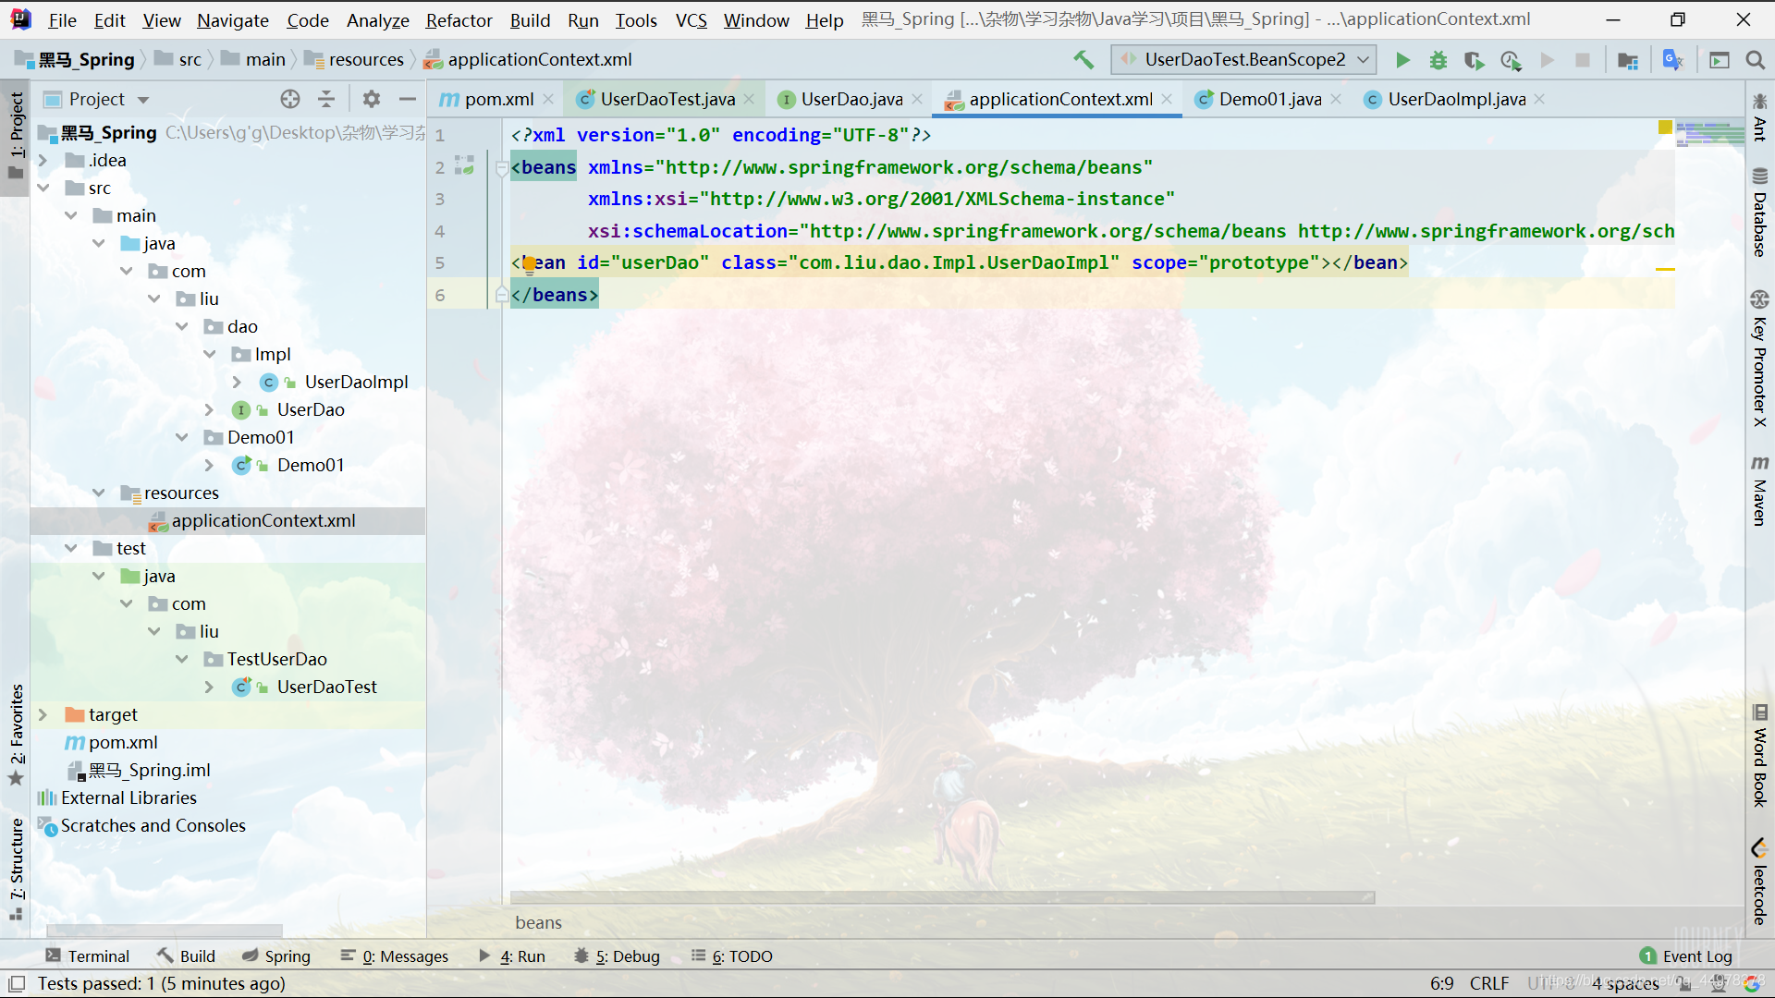Click the yellow inspection indicator at editor top right
This screenshot has height=998, width=1775.
pyautogui.click(x=1665, y=128)
